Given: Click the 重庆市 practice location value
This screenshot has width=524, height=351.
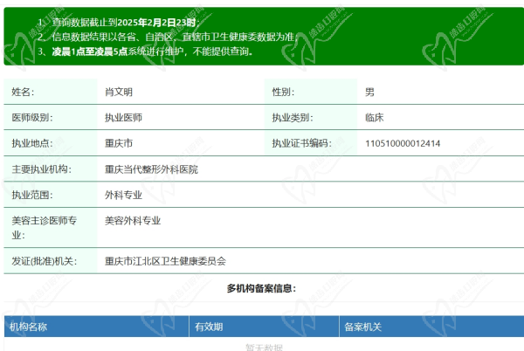Looking at the screenshot, I should coord(118,143).
